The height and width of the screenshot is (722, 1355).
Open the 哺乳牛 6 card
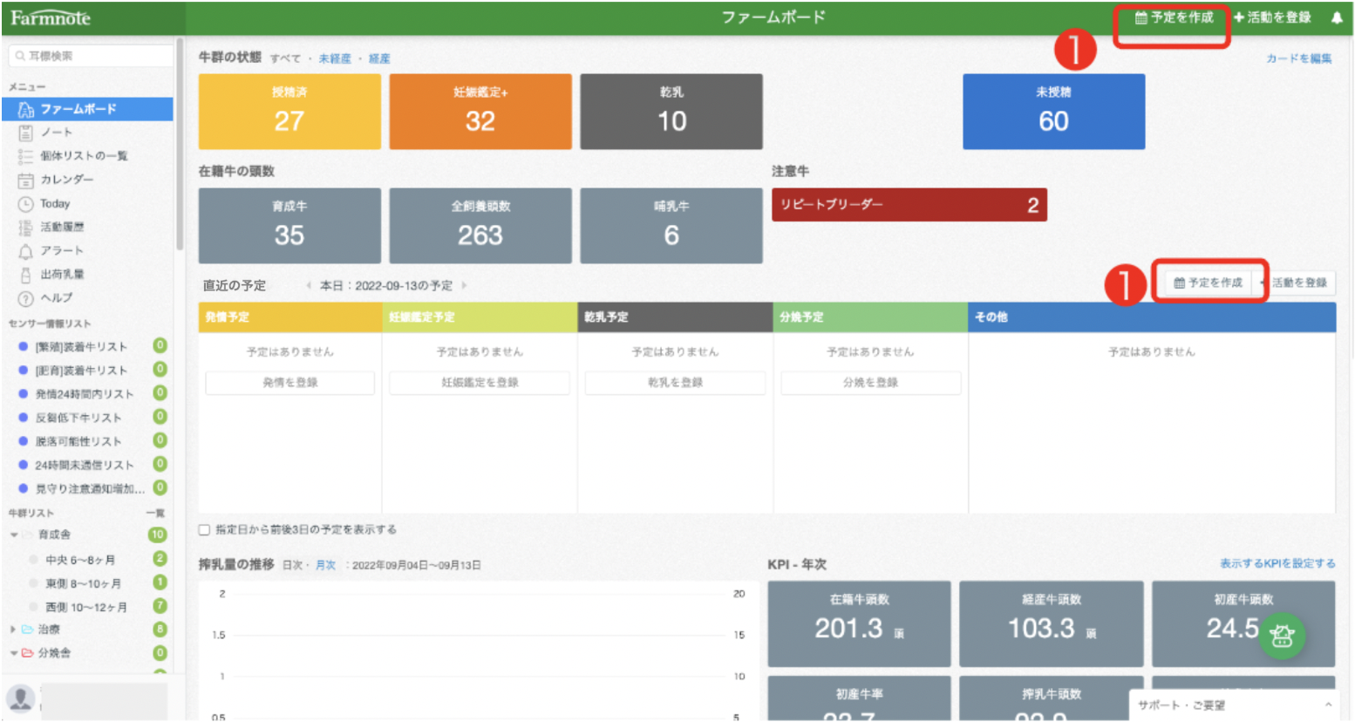(671, 226)
